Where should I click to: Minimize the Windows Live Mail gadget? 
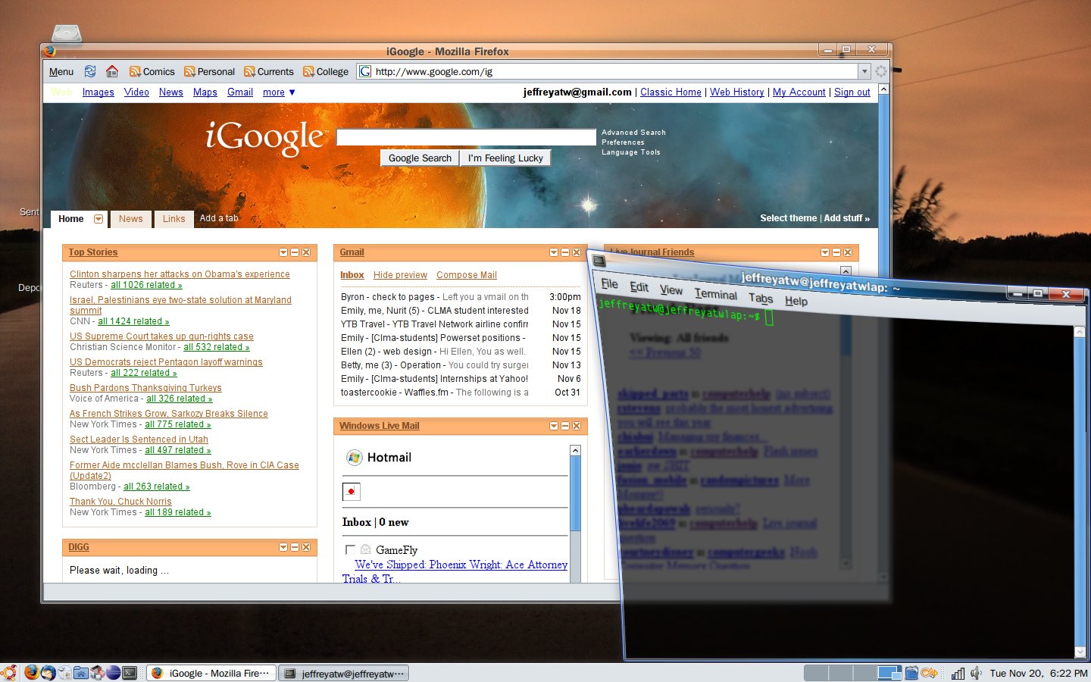point(565,426)
